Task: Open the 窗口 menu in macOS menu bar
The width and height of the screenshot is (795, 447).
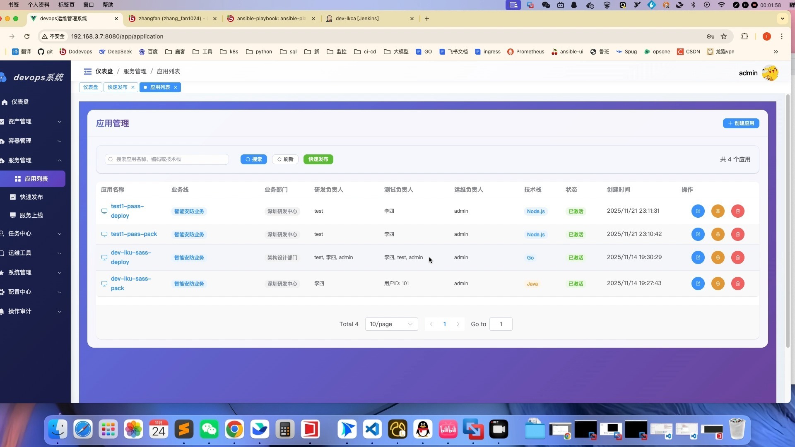Action: [x=89, y=5]
